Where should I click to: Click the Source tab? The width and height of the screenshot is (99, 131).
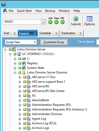(x=28, y=33)
